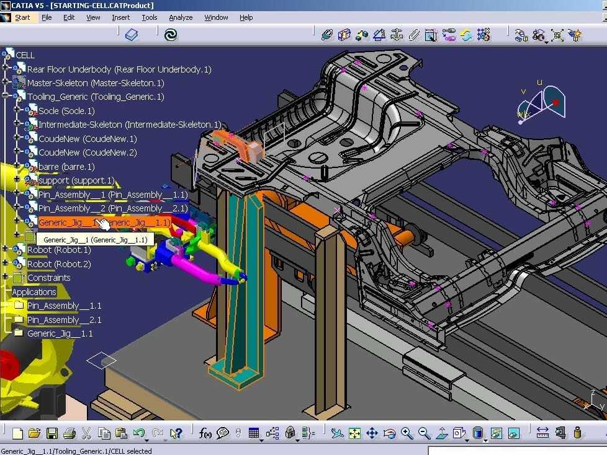Click the paperclip attach icon

point(414,35)
